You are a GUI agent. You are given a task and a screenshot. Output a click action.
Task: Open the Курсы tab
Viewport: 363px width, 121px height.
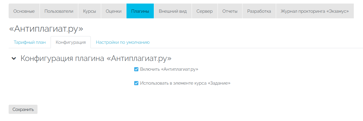click(x=90, y=11)
